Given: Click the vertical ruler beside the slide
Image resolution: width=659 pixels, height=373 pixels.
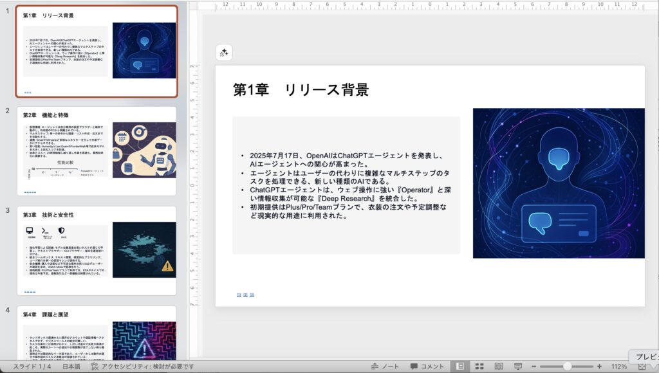Looking at the screenshot, I should click(x=194, y=185).
